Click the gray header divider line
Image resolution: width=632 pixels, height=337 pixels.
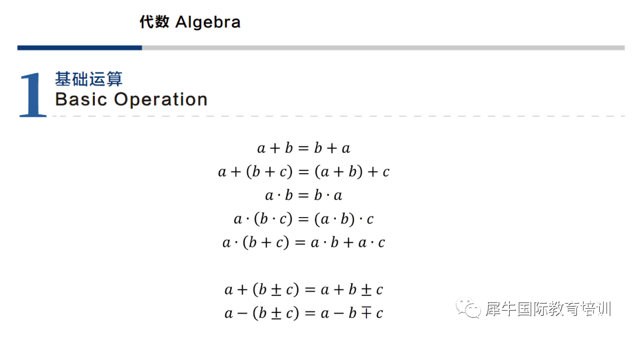click(x=383, y=47)
